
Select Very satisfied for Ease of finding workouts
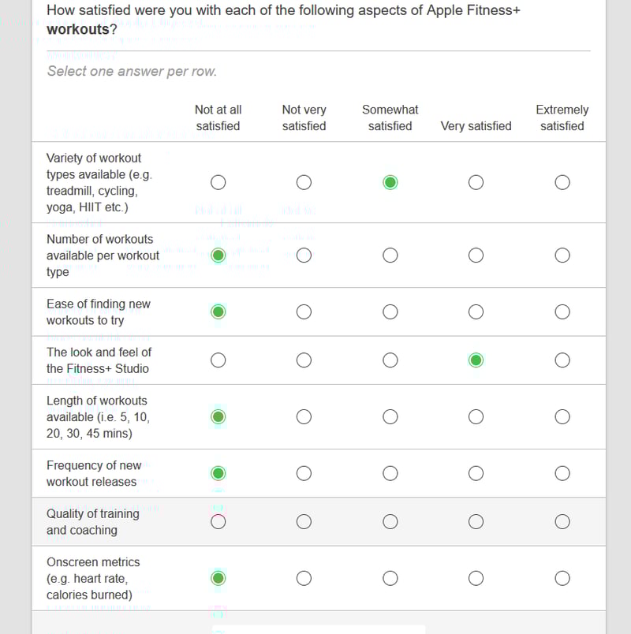[x=476, y=311]
